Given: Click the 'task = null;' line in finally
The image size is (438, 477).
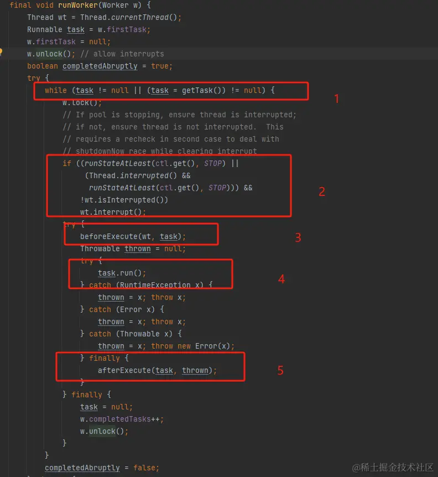Looking at the screenshot, I should click(x=106, y=407).
